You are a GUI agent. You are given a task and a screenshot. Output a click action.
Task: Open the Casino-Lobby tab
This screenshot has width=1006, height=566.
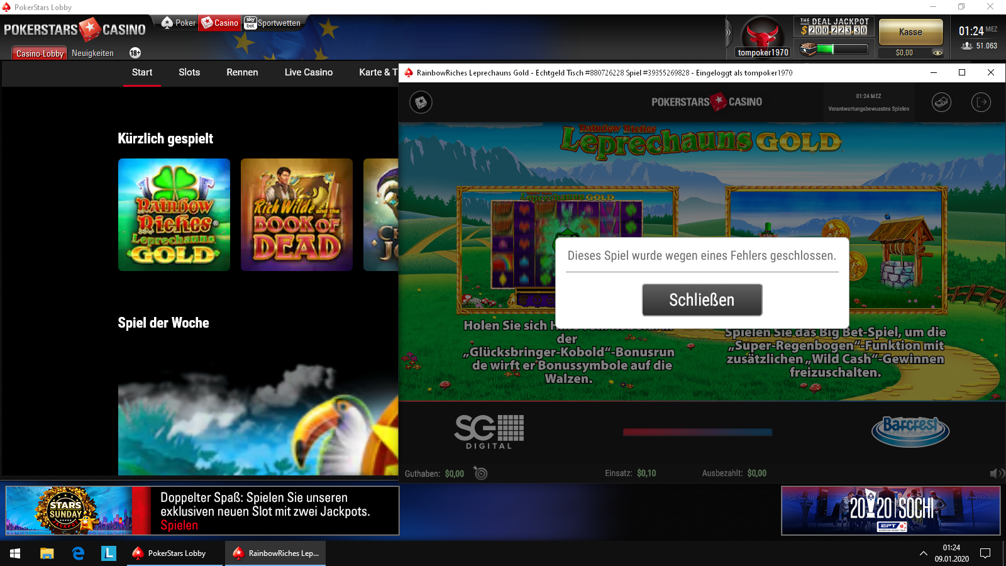pos(40,53)
